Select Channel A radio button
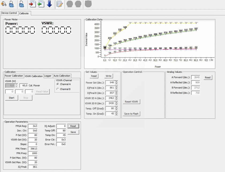Viewport: 225px width, 172px height. pyautogui.click(x=58, y=84)
